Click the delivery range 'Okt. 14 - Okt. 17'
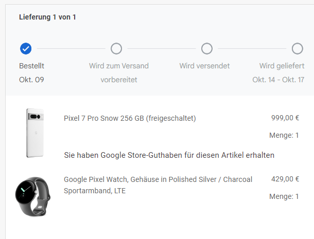Image resolution: width=314 pixels, height=239 pixels. [278, 80]
